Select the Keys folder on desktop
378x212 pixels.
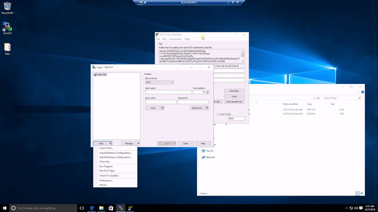pos(7,49)
